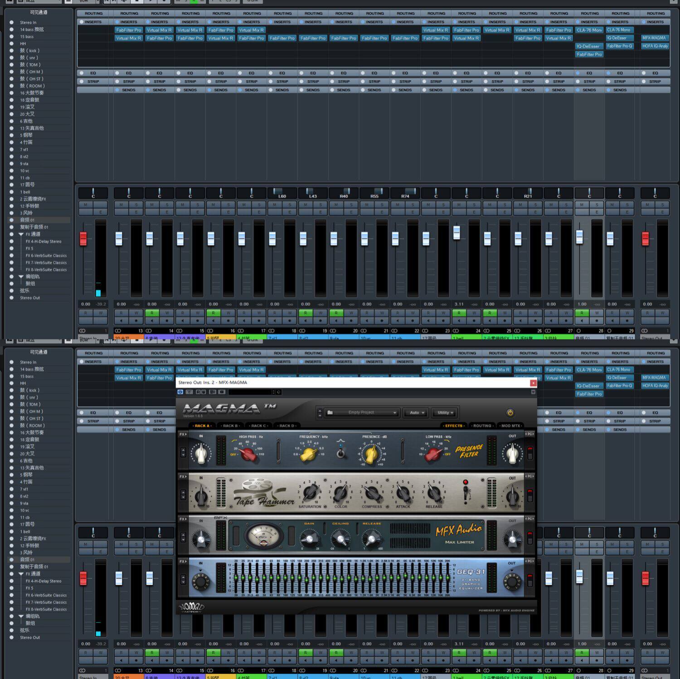Switch to RACK D tab
Image resolution: width=680 pixels, height=679 pixels.
pos(287,426)
